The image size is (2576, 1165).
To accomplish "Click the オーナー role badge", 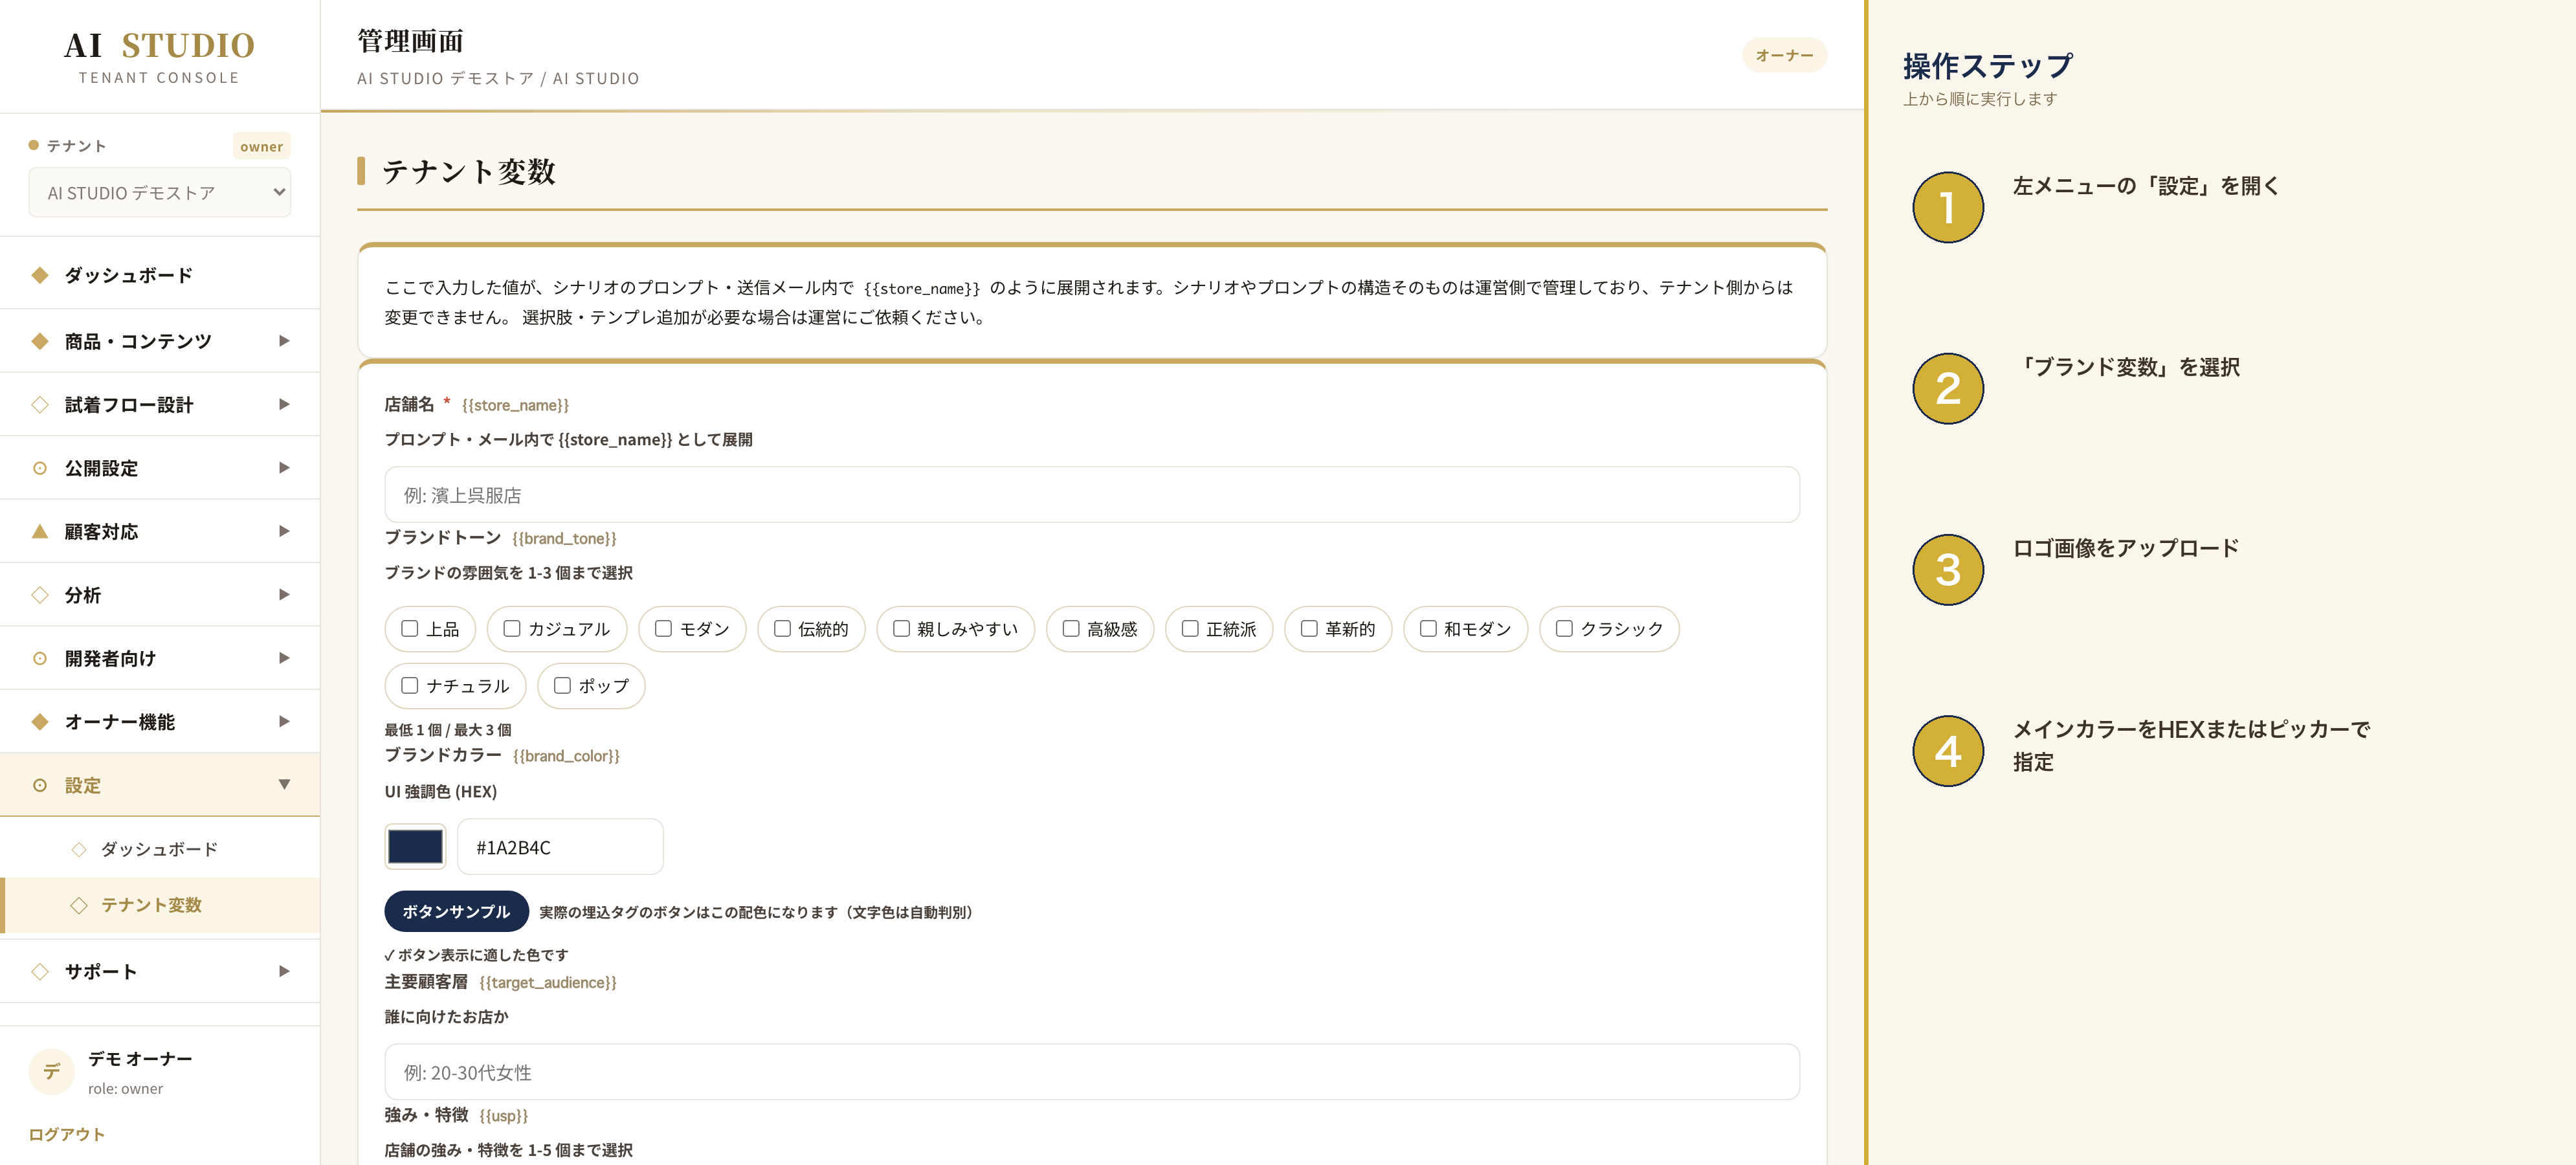I will [1784, 55].
